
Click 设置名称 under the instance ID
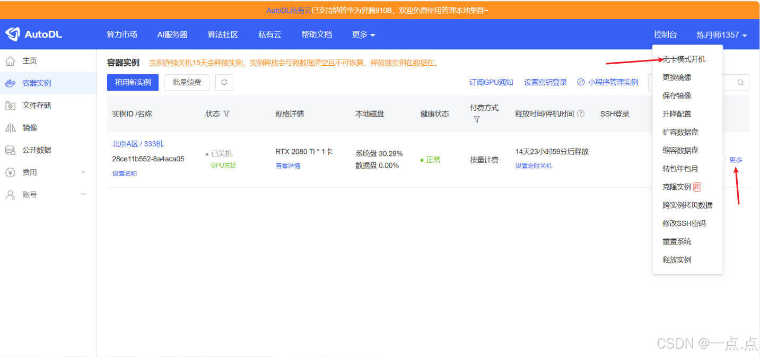click(125, 173)
